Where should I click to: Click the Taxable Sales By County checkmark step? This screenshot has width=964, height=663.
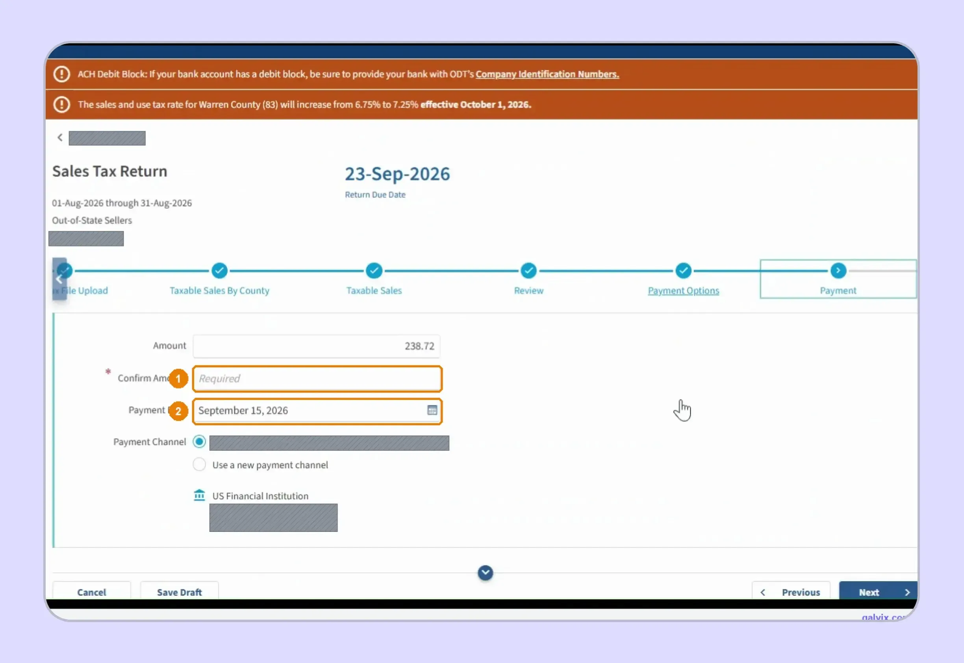[x=219, y=271]
